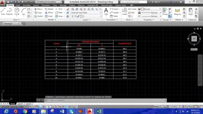Select the Circle tool
Screen dimensions: 203x114
click(17, 11)
